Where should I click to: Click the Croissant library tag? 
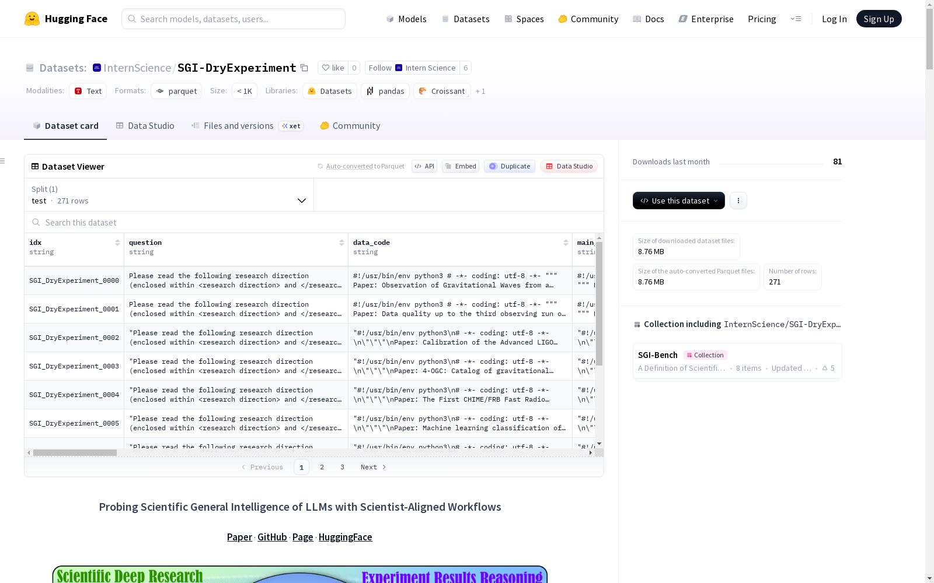click(x=442, y=91)
